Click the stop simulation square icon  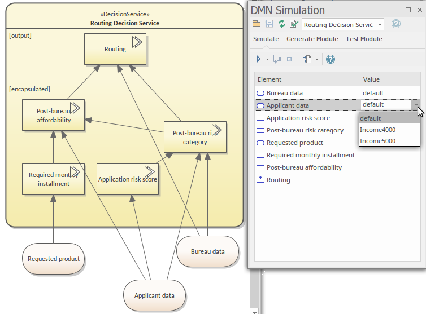(x=289, y=59)
